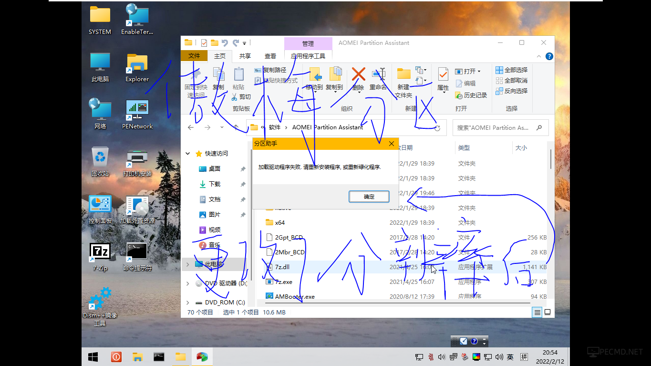Open 加载外置资源 desktop shortcut
Image resolution: width=651 pixels, height=366 pixels.
(137, 209)
